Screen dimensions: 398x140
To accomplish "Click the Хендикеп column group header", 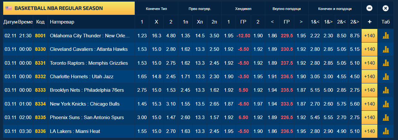I will coord(243,9).
